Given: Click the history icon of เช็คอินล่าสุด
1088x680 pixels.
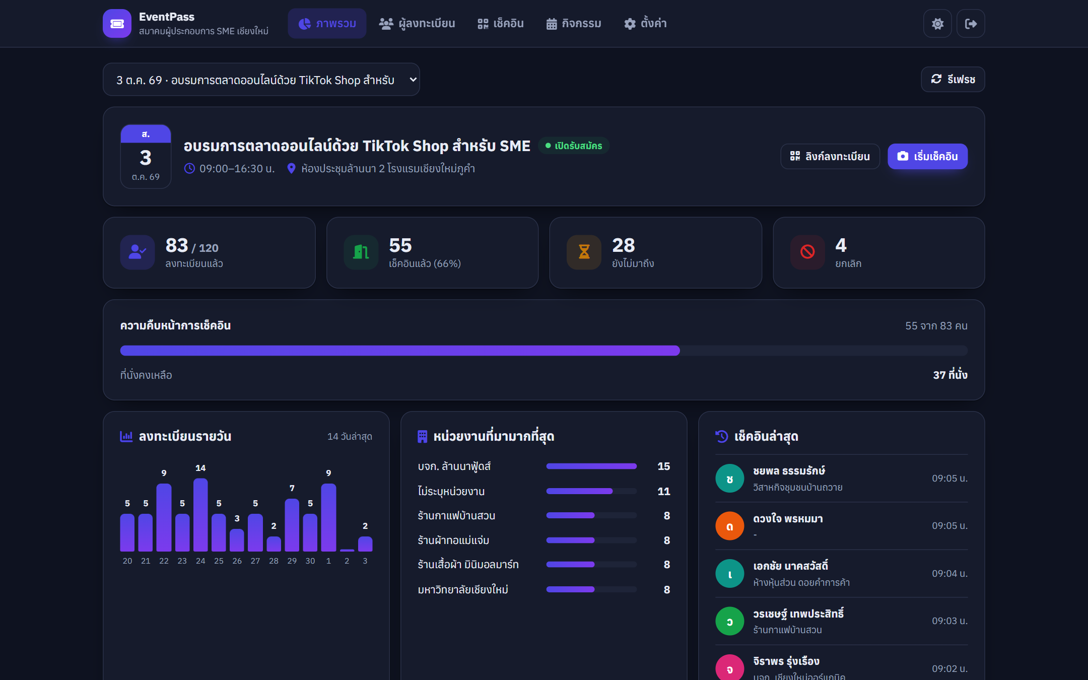Looking at the screenshot, I should click(x=721, y=436).
